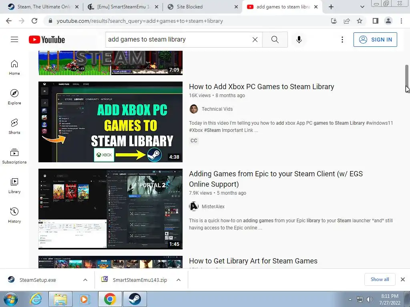Open the tab search dropdown

point(362,7)
